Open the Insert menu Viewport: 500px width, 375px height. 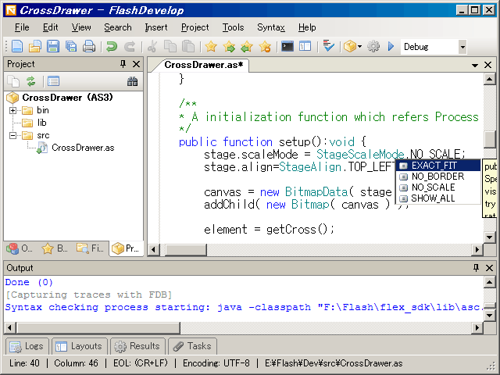tap(156, 27)
